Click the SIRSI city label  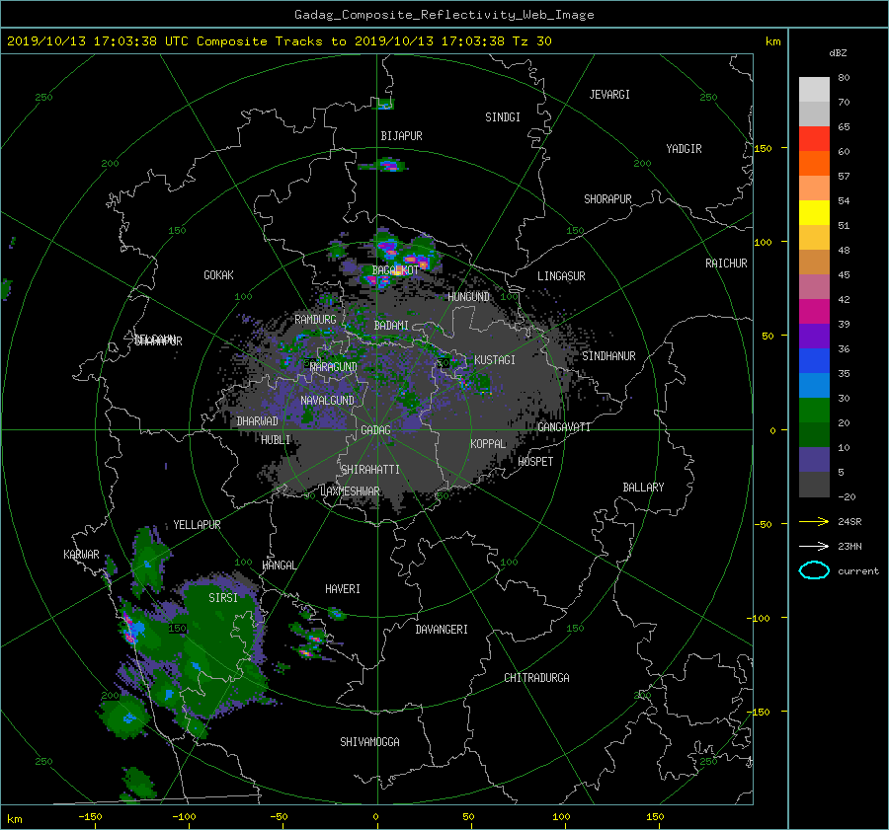(x=223, y=598)
